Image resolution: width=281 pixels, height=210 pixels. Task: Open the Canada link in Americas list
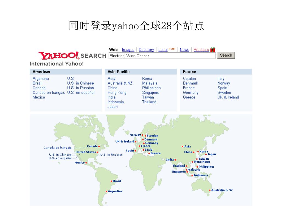coord(39,88)
